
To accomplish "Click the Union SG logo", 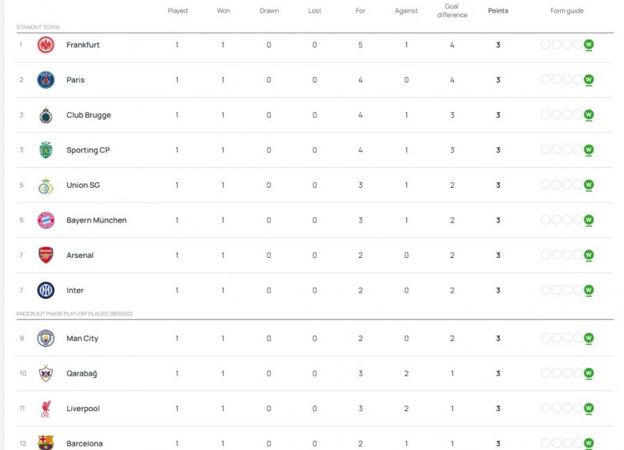I will pos(46,185).
